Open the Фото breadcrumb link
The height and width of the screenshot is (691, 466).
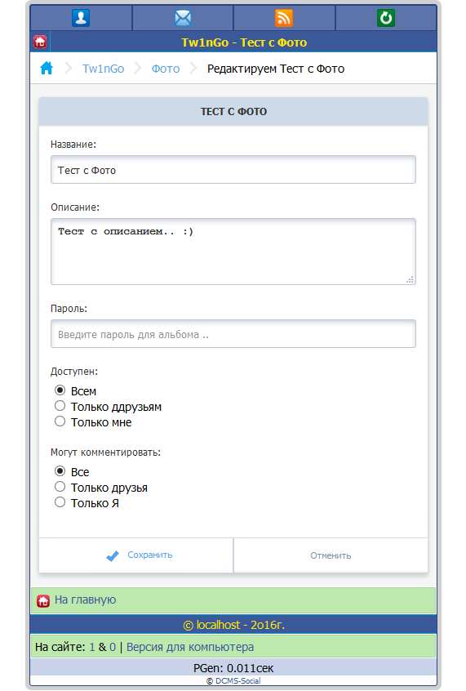point(166,69)
